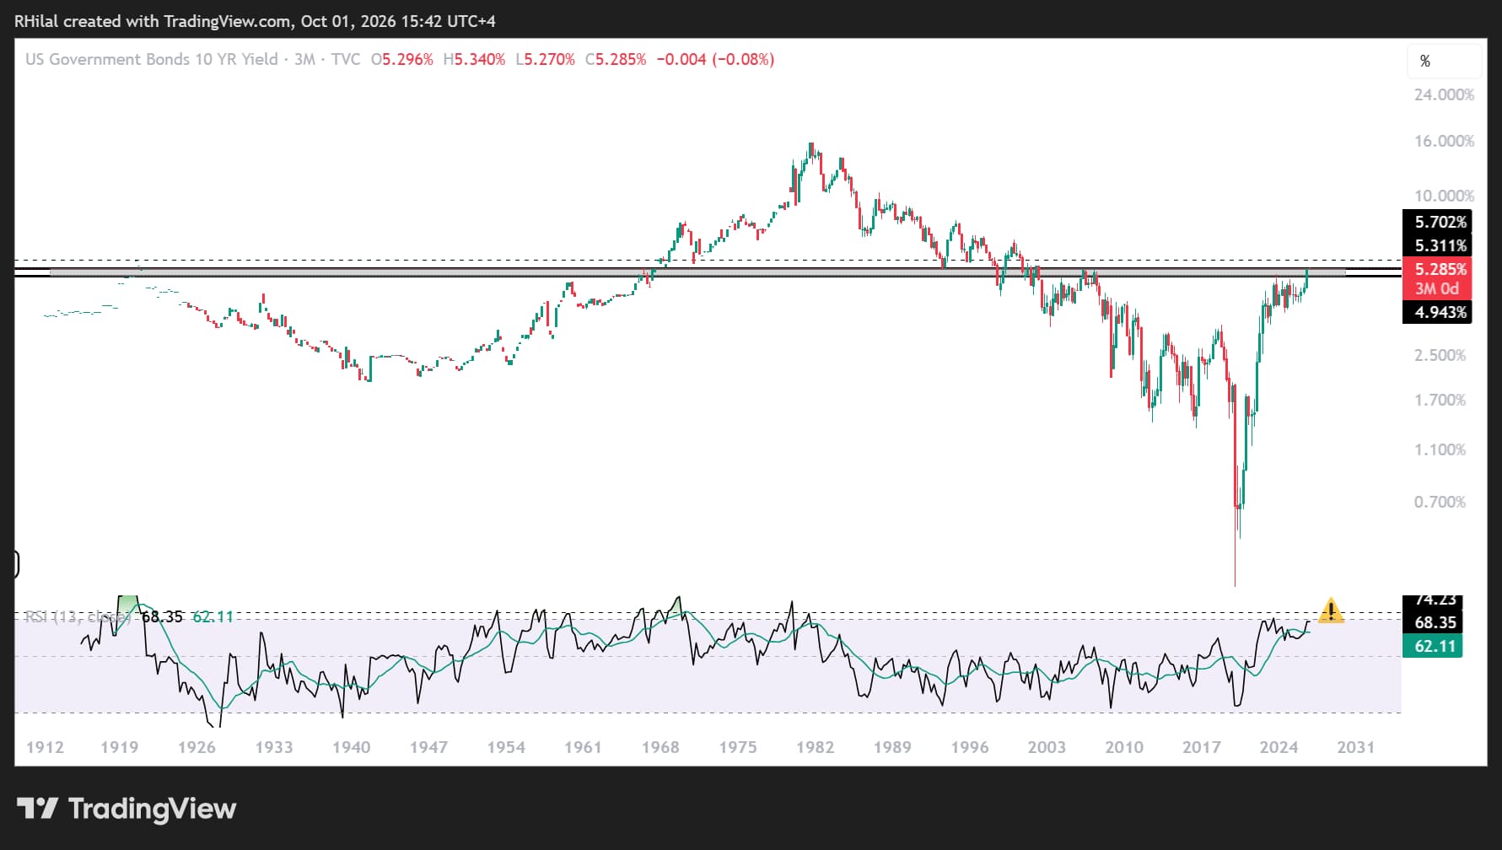This screenshot has height=850, width=1502.
Task: Click the 1947 label on time axis
Action: click(428, 747)
